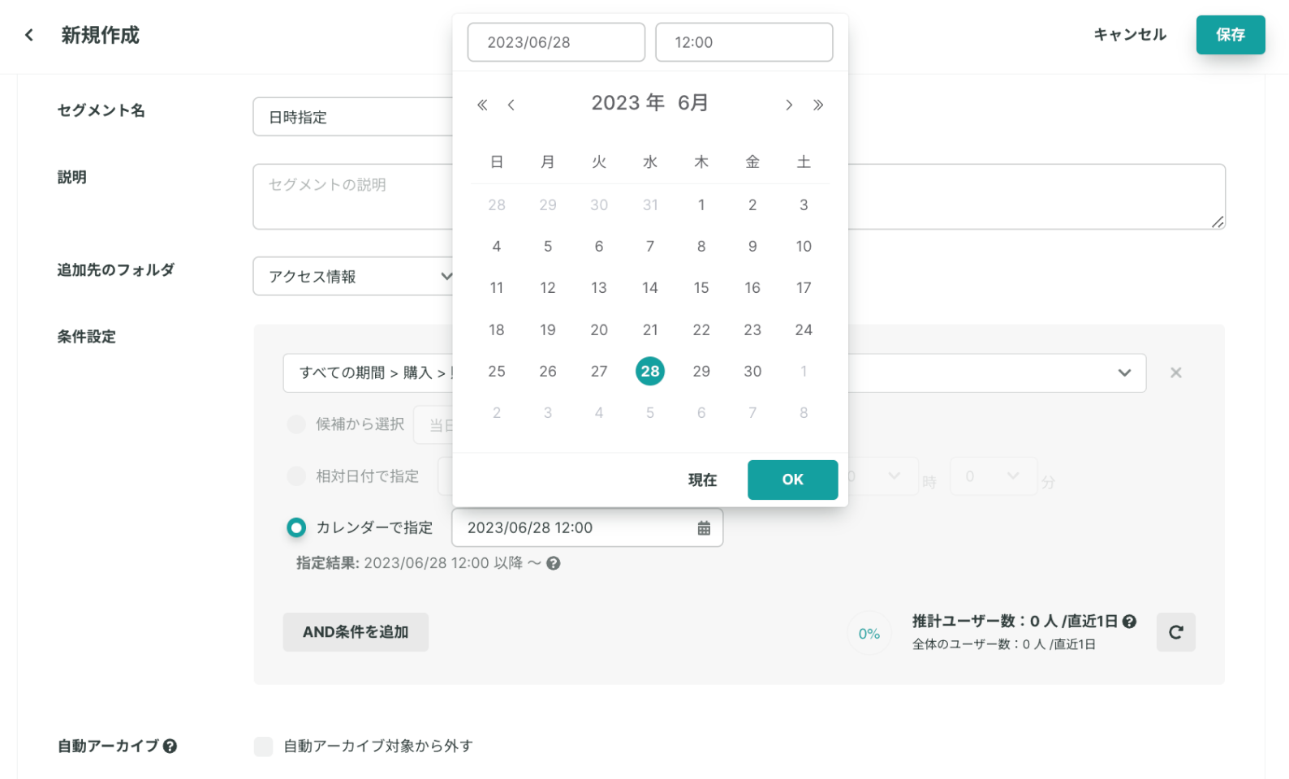Viewport: 1289px width, 779px height.
Task: Expand the condition dropdown chevron at right
Action: pyautogui.click(x=1124, y=373)
